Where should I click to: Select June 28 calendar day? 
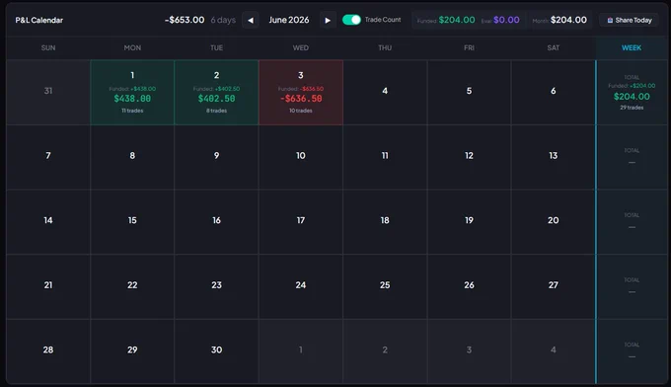(x=48, y=351)
